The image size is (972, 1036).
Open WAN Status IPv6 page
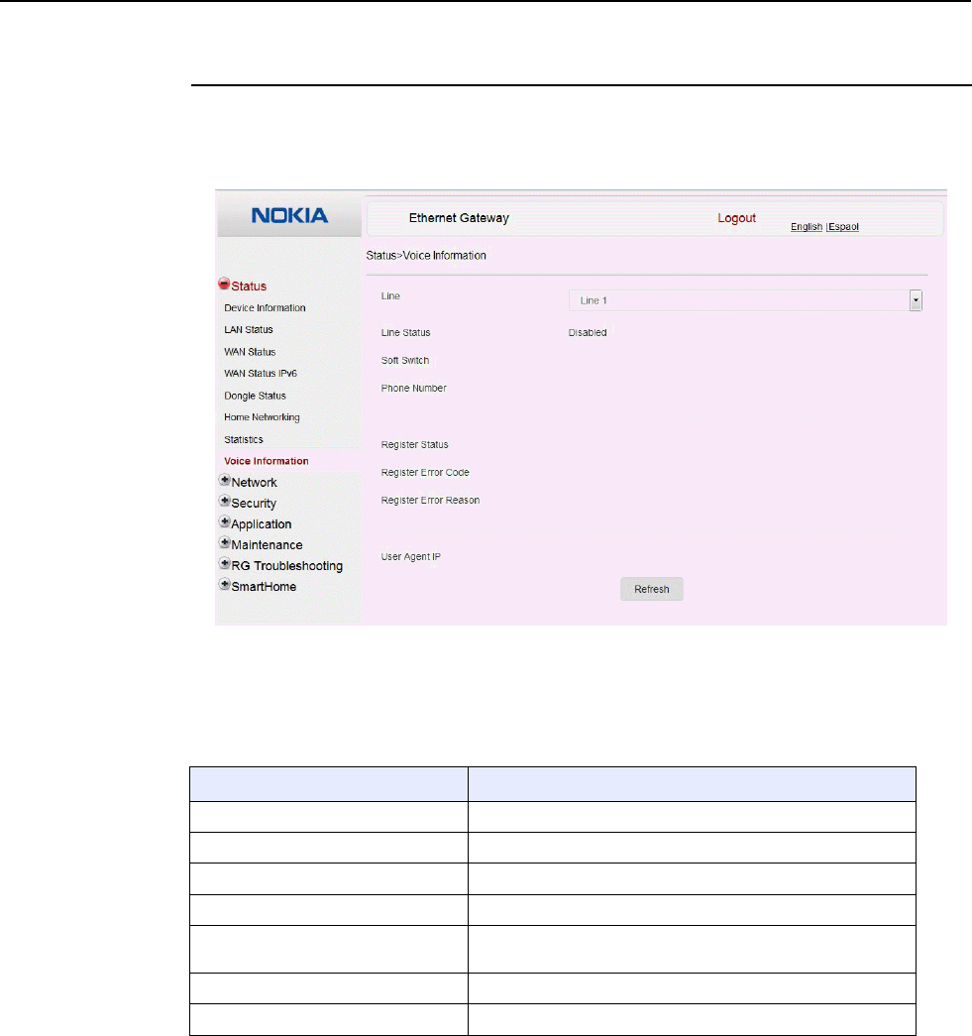point(261,374)
